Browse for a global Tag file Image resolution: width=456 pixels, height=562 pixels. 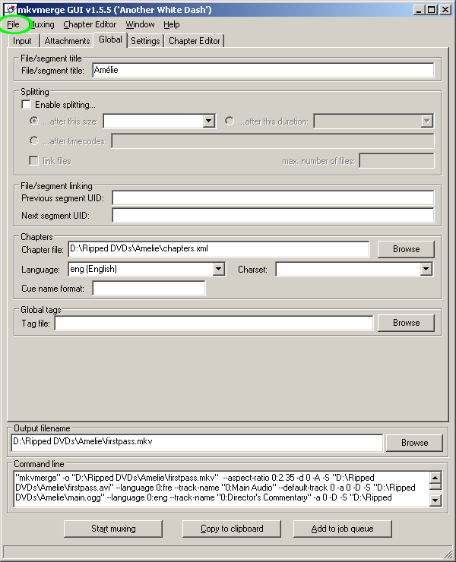[406, 323]
